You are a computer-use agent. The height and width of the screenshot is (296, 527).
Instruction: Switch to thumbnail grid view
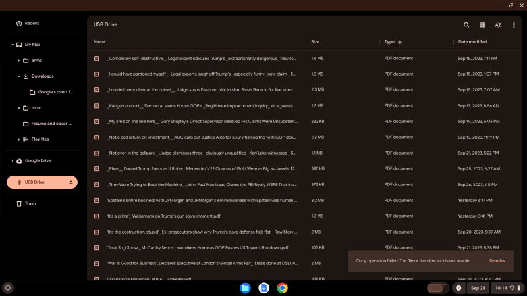click(482, 25)
